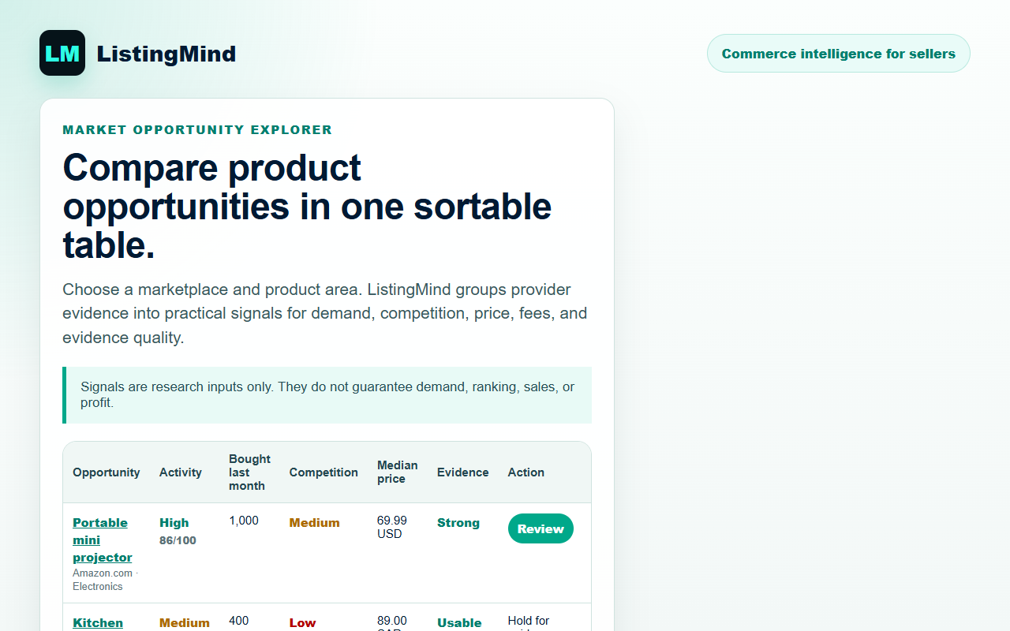Select the 'Strong' evidence value
Viewport: 1010px width, 631px height.
tap(458, 523)
